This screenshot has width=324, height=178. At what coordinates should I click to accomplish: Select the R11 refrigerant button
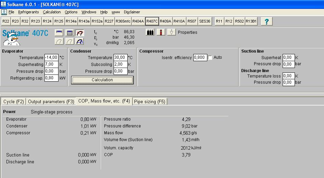point(219,21)
